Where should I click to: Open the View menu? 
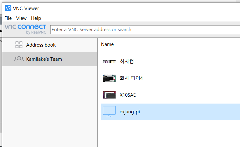click(21, 18)
